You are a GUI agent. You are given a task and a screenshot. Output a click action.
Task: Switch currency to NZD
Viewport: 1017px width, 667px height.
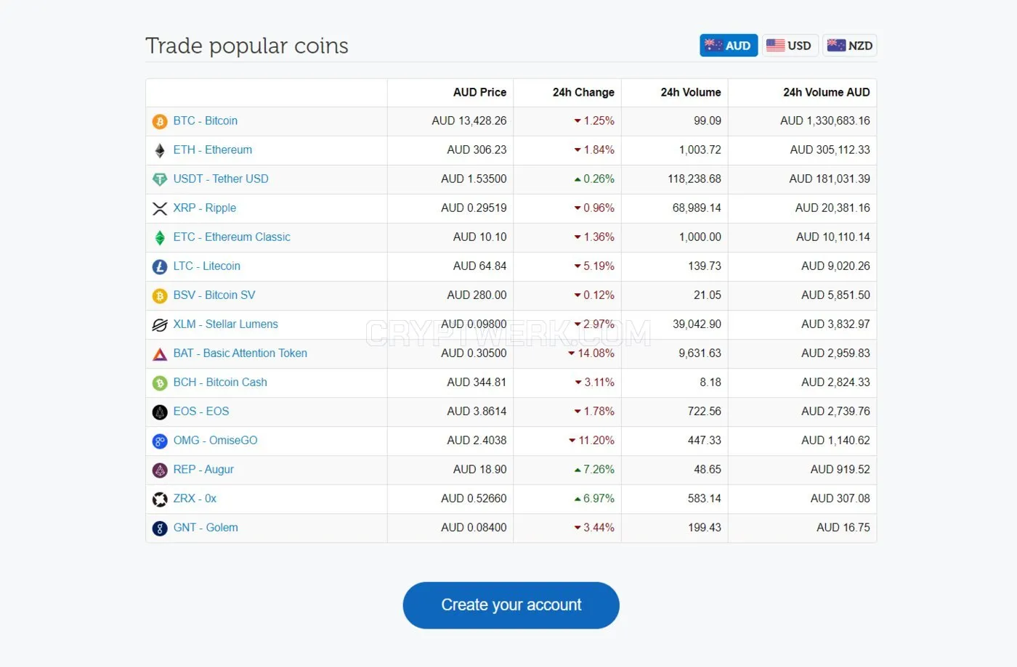pyautogui.click(x=850, y=46)
